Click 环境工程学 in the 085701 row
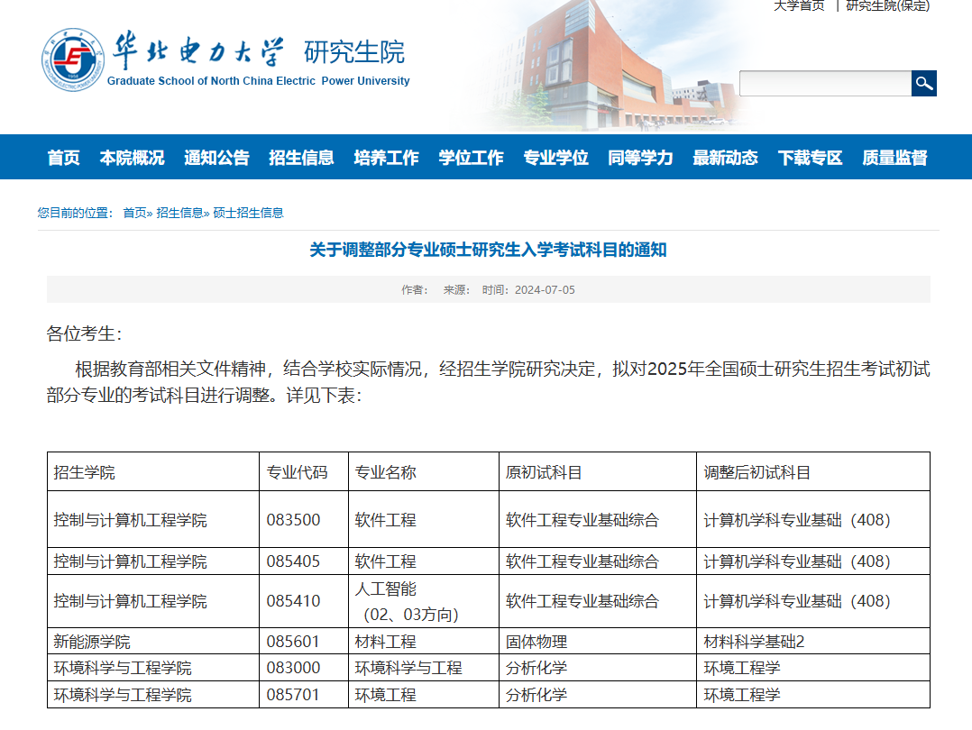Screen dimensions: 972x730 (741, 695)
